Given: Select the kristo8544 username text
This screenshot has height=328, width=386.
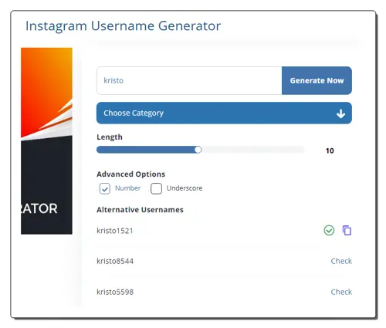Looking at the screenshot, I should click(x=115, y=261).
